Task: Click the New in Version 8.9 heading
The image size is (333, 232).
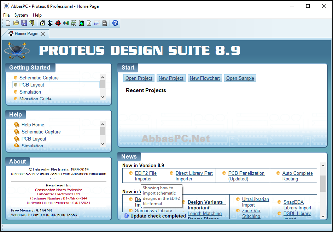Action: coord(143,165)
